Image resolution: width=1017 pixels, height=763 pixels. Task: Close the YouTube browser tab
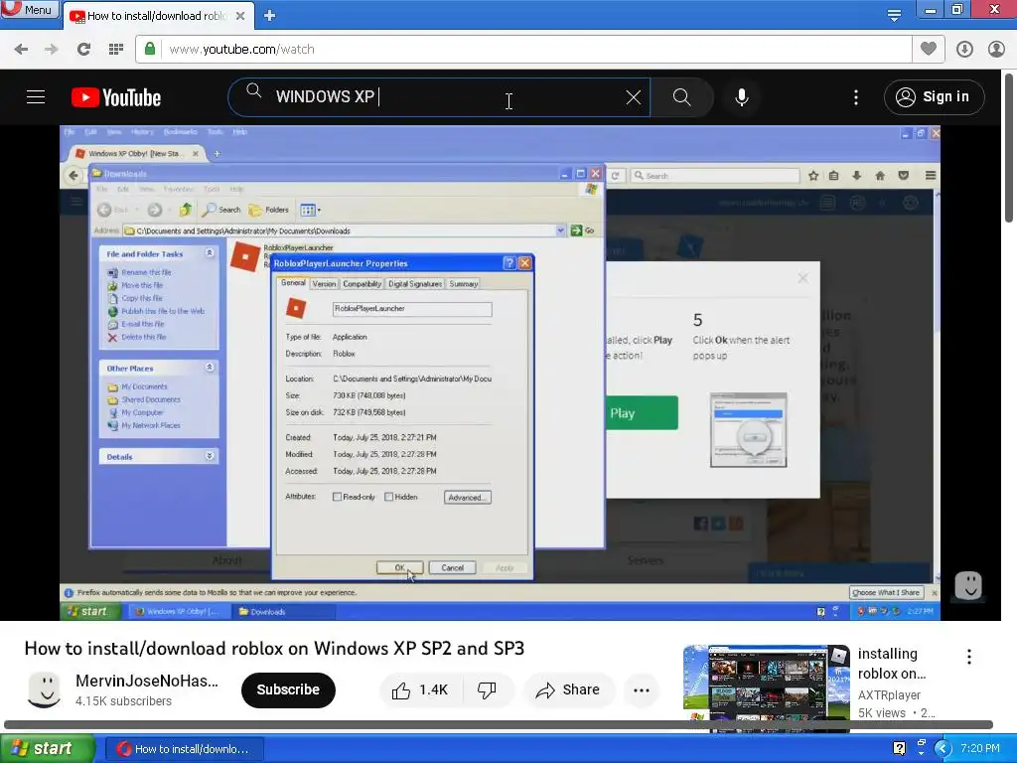(x=240, y=16)
